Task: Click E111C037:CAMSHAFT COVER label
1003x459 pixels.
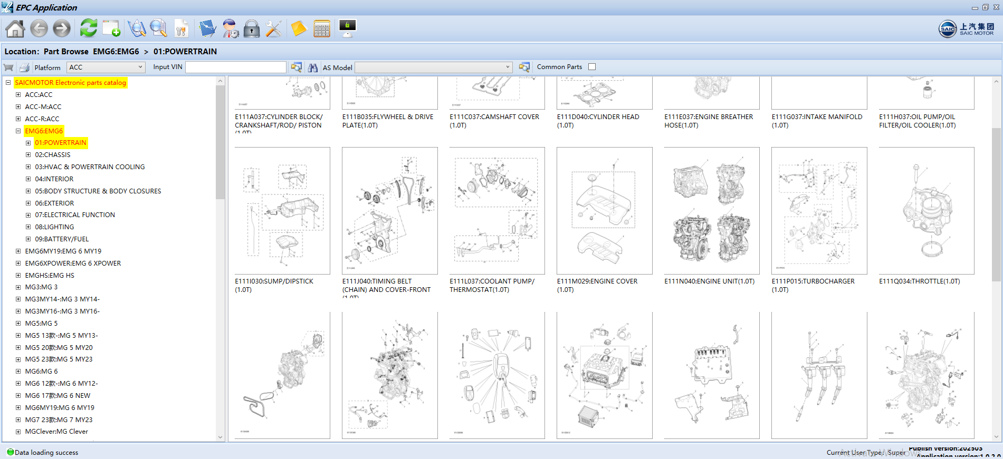Action: coord(494,121)
